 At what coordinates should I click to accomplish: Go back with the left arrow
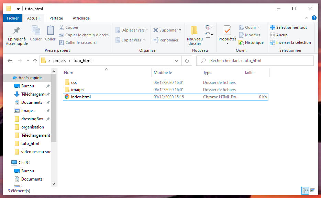tap(10, 61)
